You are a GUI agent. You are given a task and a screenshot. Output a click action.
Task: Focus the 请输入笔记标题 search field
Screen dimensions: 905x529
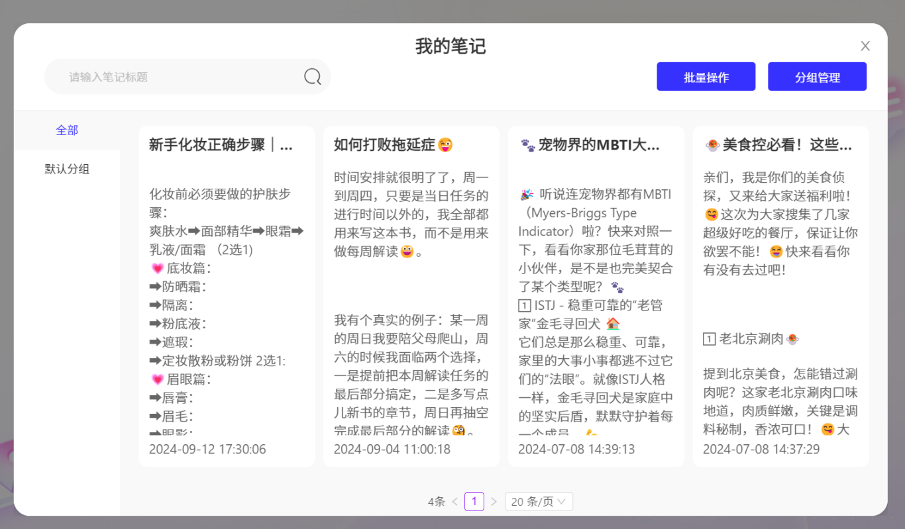(x=179, y=77)
